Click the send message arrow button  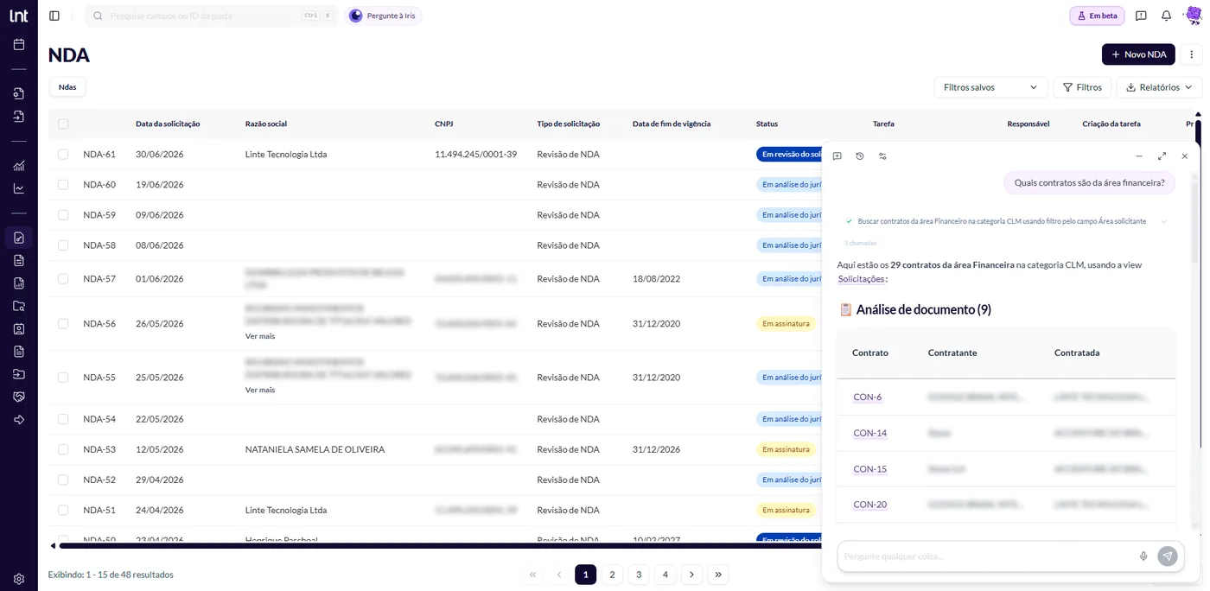(1168, 556)
